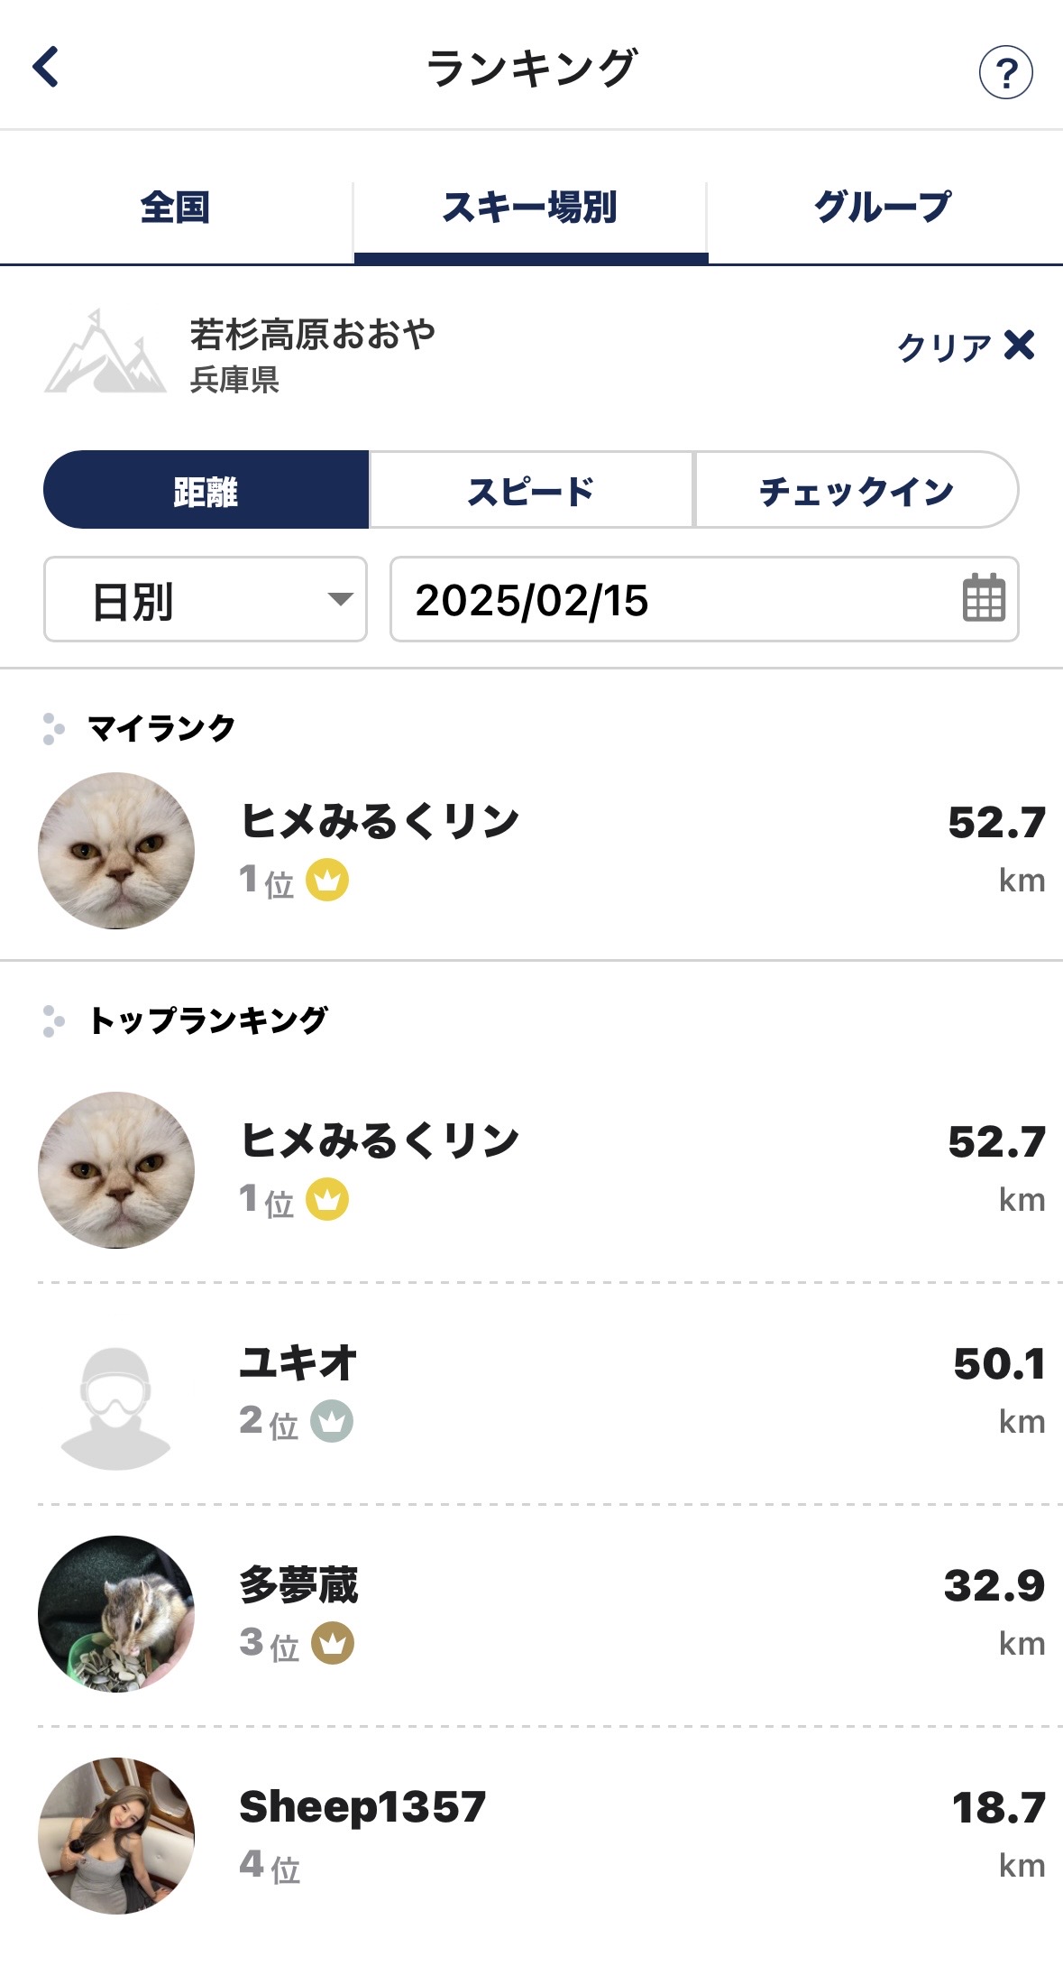Viewport: 1063px width, 1975px height.
Task: Switch to the 全国 tab
Action: point(176,208)
